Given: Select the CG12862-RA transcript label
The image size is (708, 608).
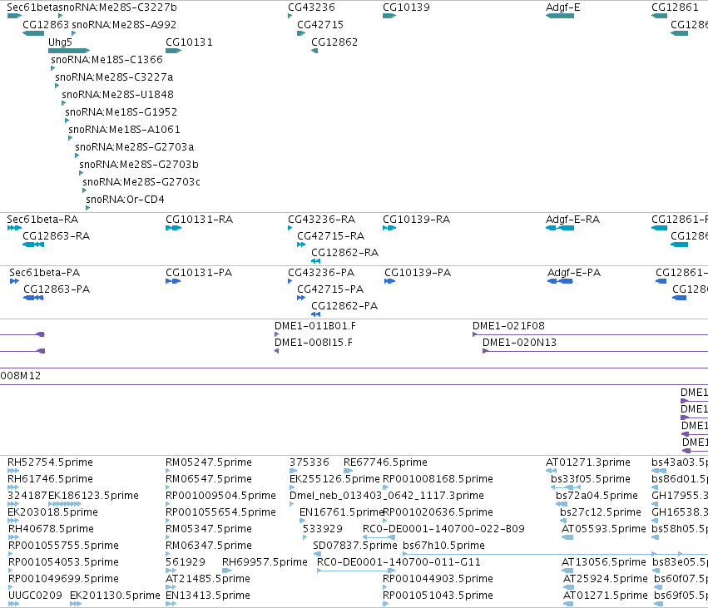Looking at the screenshot, I should [x=345, y=253].
